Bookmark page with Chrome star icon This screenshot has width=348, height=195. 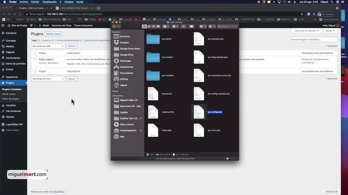[x=302, y=14]
